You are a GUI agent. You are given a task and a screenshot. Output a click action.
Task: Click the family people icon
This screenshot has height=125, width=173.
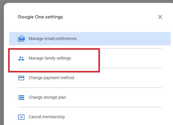coord(21,58)
